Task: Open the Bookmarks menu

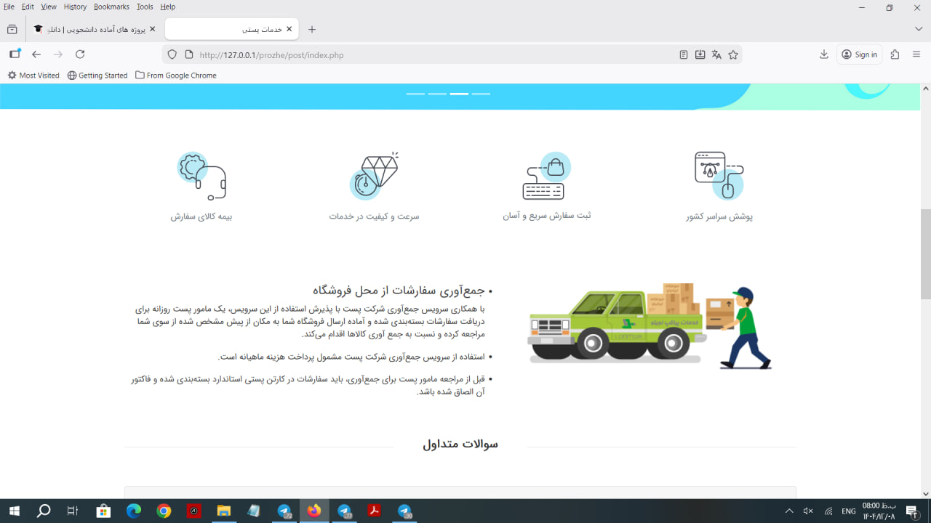Action: coord(111,7)
